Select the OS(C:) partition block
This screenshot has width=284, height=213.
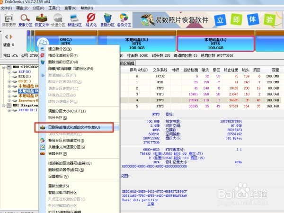tap(66, 41)
